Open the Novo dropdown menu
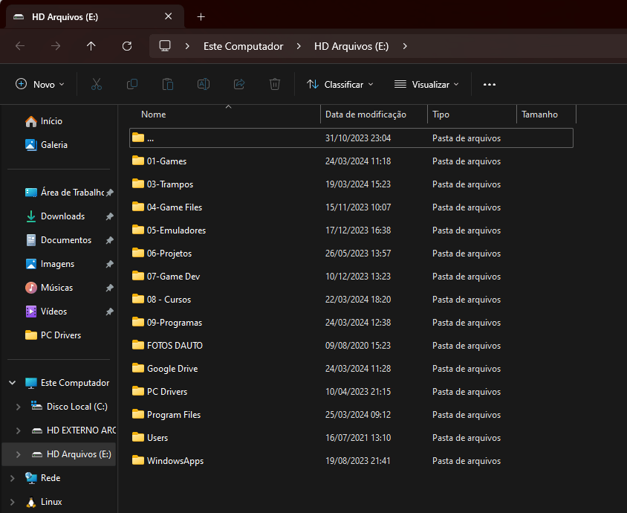The width and height of the screenshot is (627, 513). pos(39,85)
